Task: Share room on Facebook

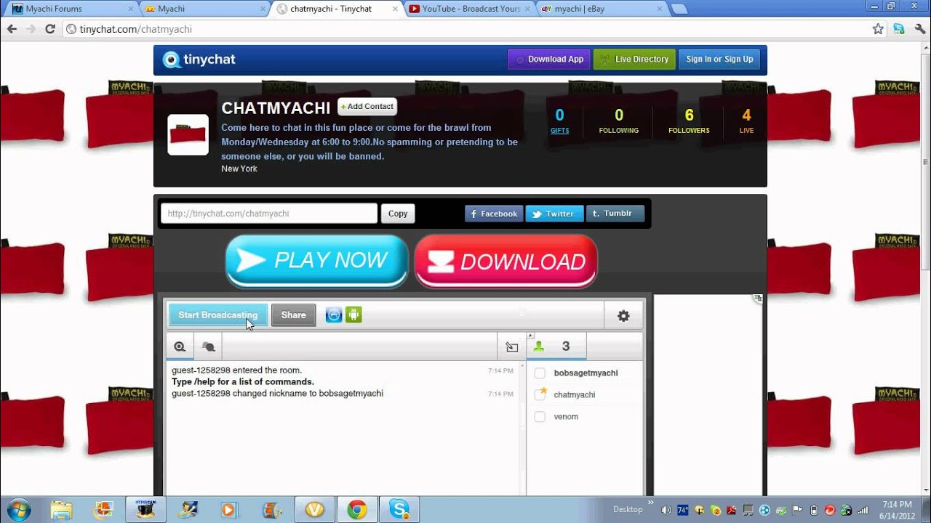Action: 494,214
